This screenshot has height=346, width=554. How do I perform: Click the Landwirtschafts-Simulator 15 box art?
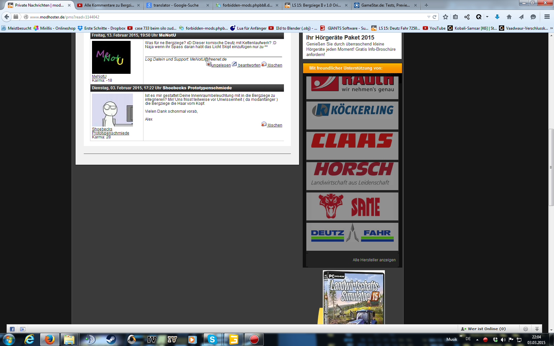[x=354, y=297]
